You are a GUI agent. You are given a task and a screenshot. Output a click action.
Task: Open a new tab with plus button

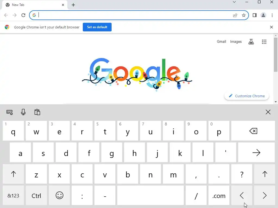point(73,5)
